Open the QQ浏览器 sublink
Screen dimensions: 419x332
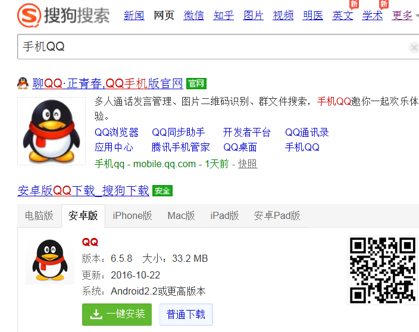[117, 133]
